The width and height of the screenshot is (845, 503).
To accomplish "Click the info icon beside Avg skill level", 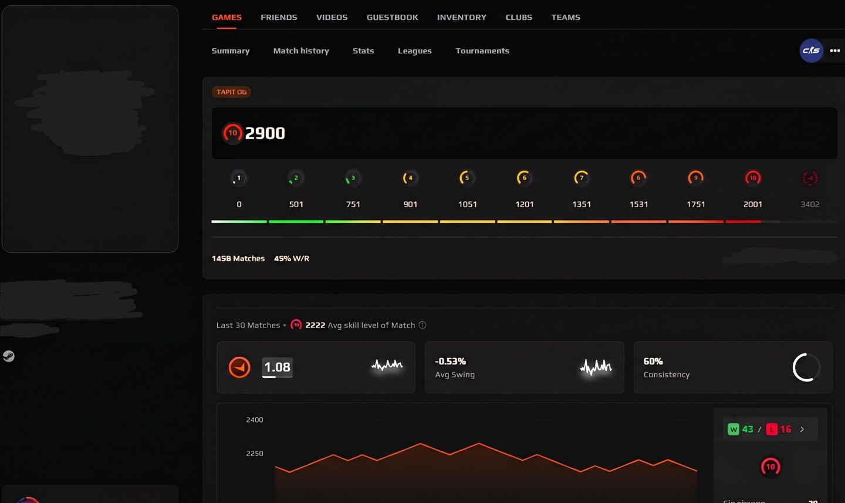I will [422, 325].
